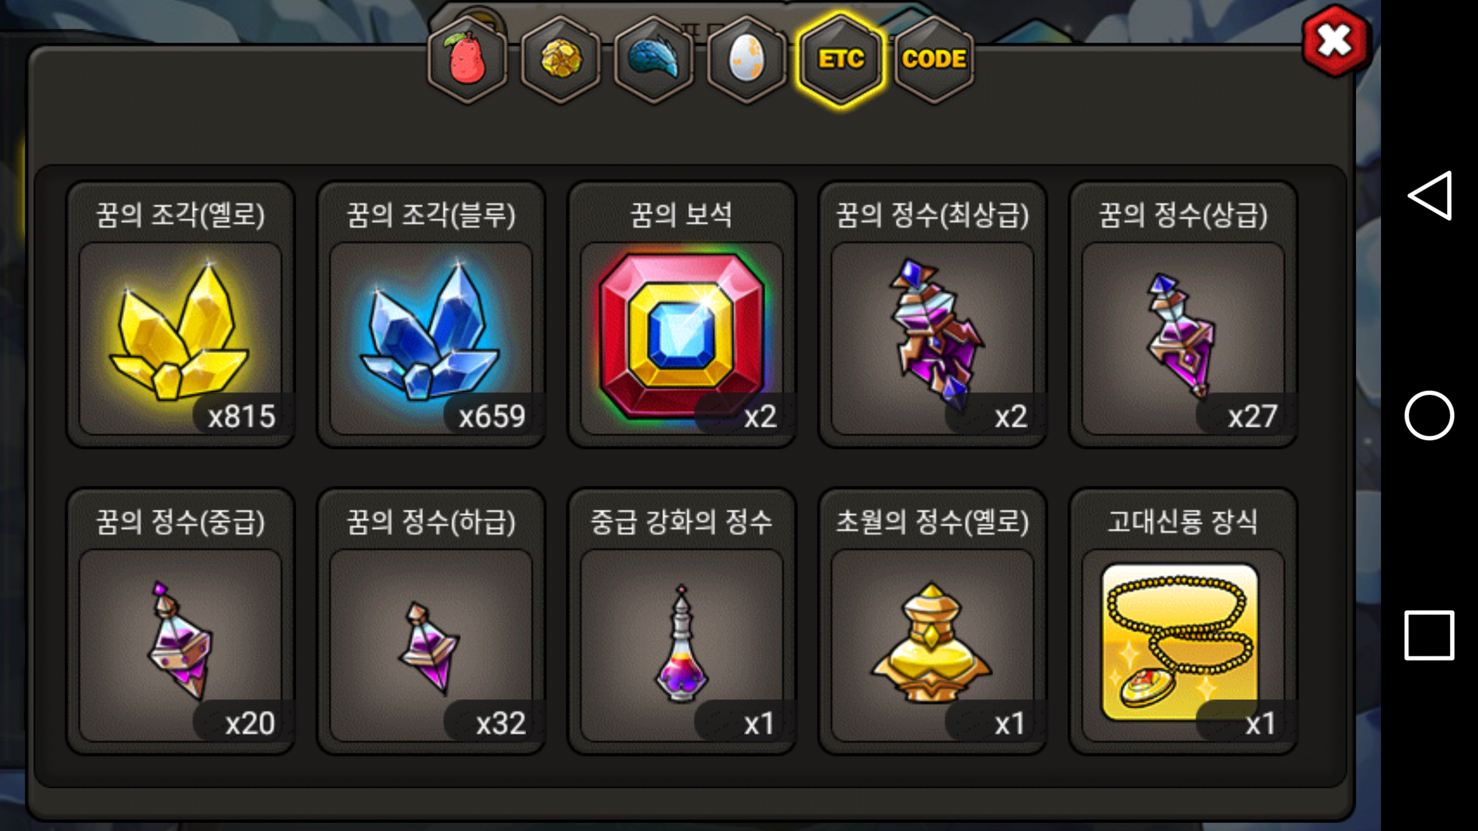Open 고대신룡 장식 gold necklace item

coord(1183,622)
